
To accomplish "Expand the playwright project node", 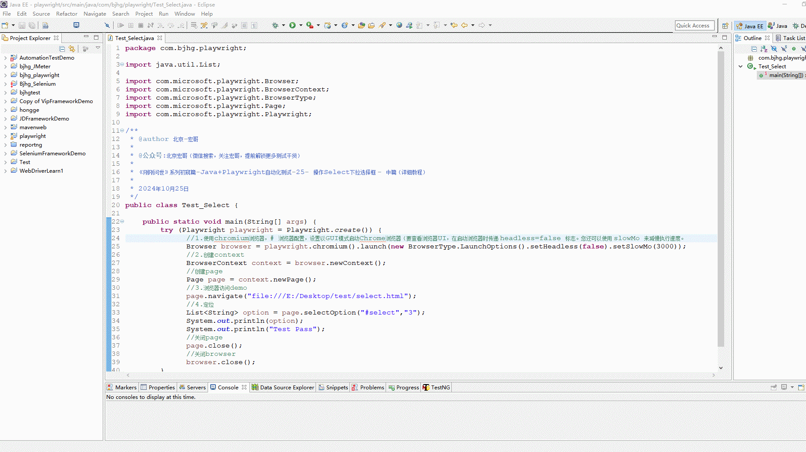I will tap(5, 136).
